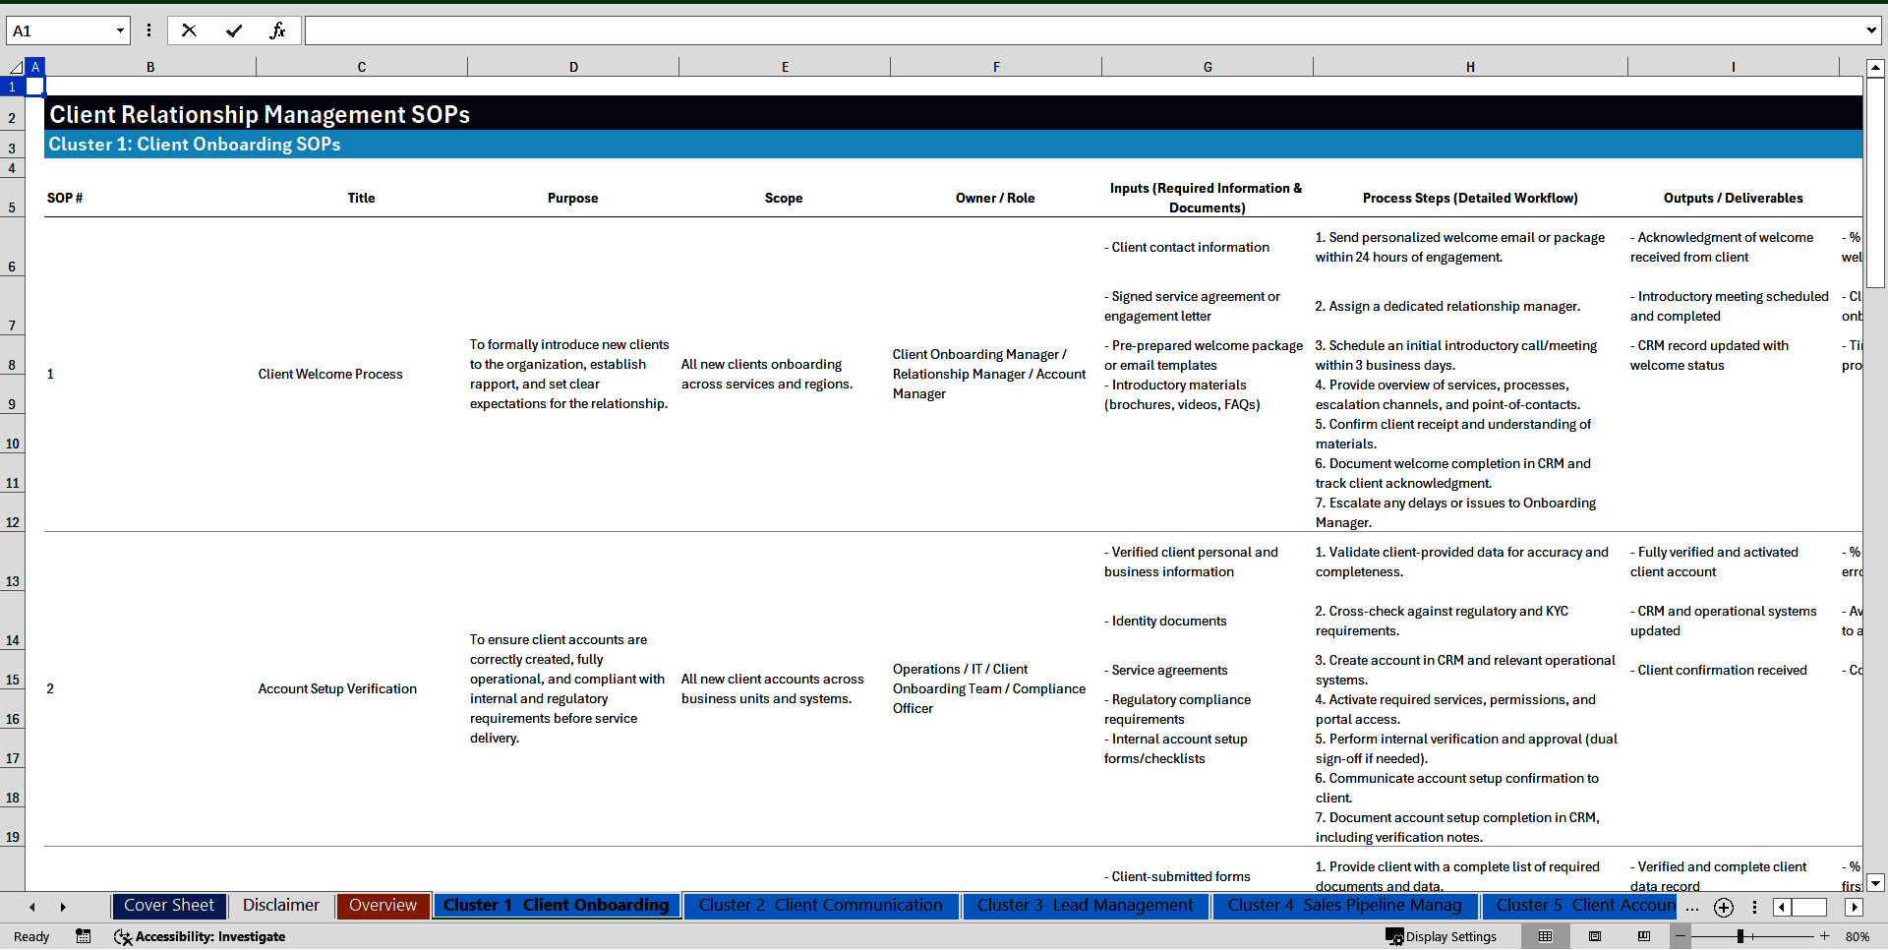The height and width of the screenshot is (950, 1888).
Task: Expand the formula bar with its chevron
Action: (x=1873, y=30)
